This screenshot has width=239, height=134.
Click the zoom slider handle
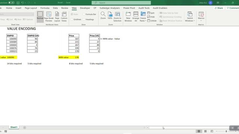[x=226, y=131]
